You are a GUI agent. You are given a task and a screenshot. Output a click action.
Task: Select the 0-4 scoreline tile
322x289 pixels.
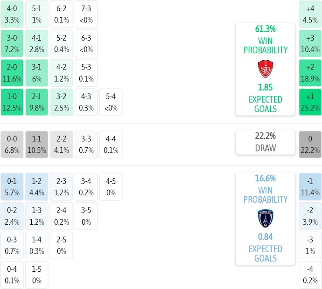pyautogui.click(x=12, y=275)
